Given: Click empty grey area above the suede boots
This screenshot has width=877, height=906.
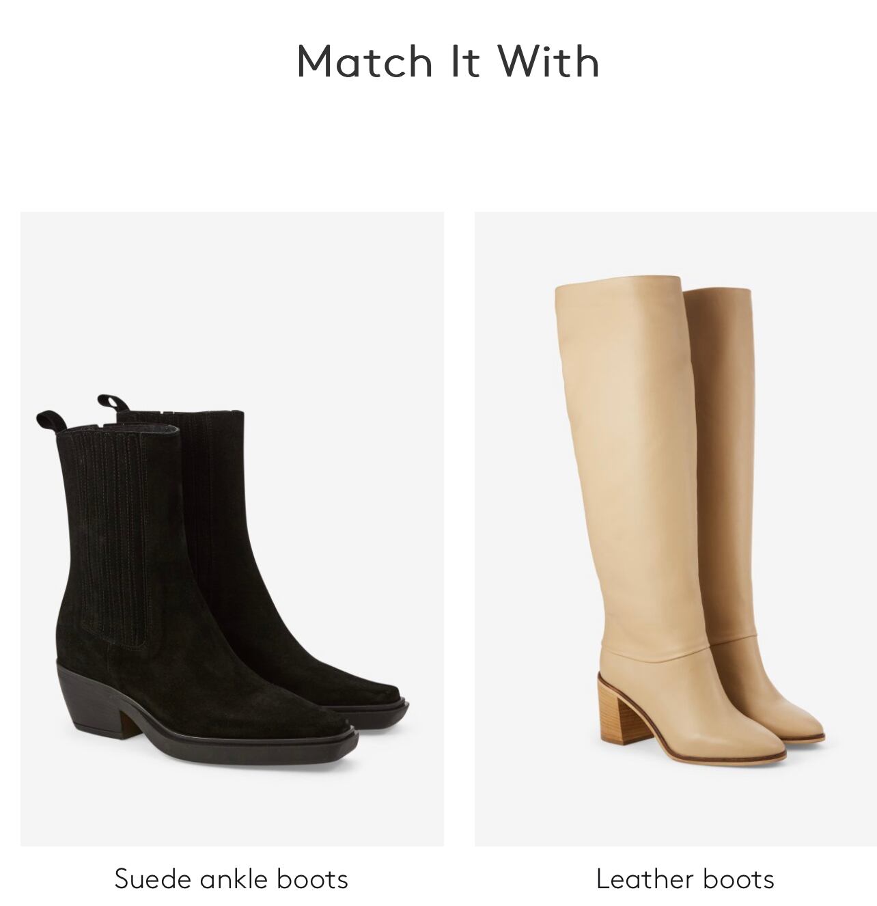Looking at the screenshot, I should [232, 301].
